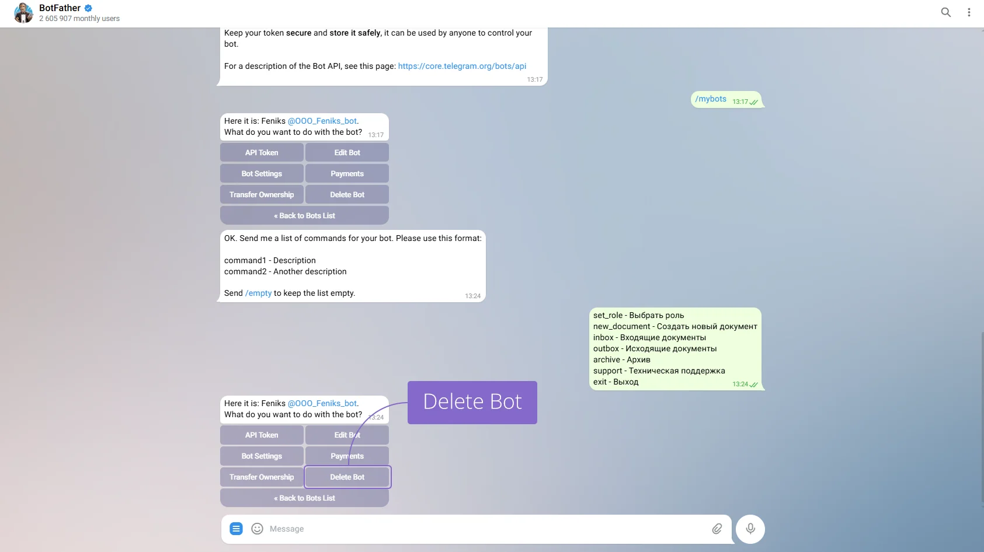Image resolution: width=984 pixels, height=552 pixels.
Task: Click the highlighted Delete Bot button
Action: [347, 477]
